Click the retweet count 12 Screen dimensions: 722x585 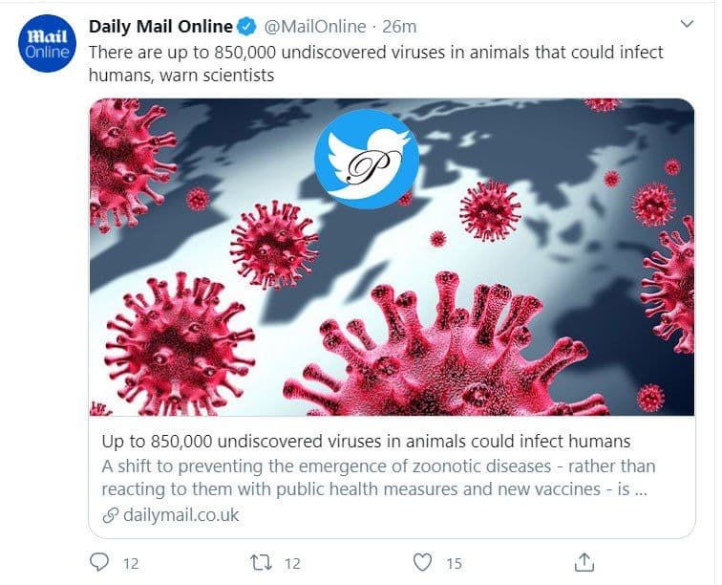coord(292,563)
